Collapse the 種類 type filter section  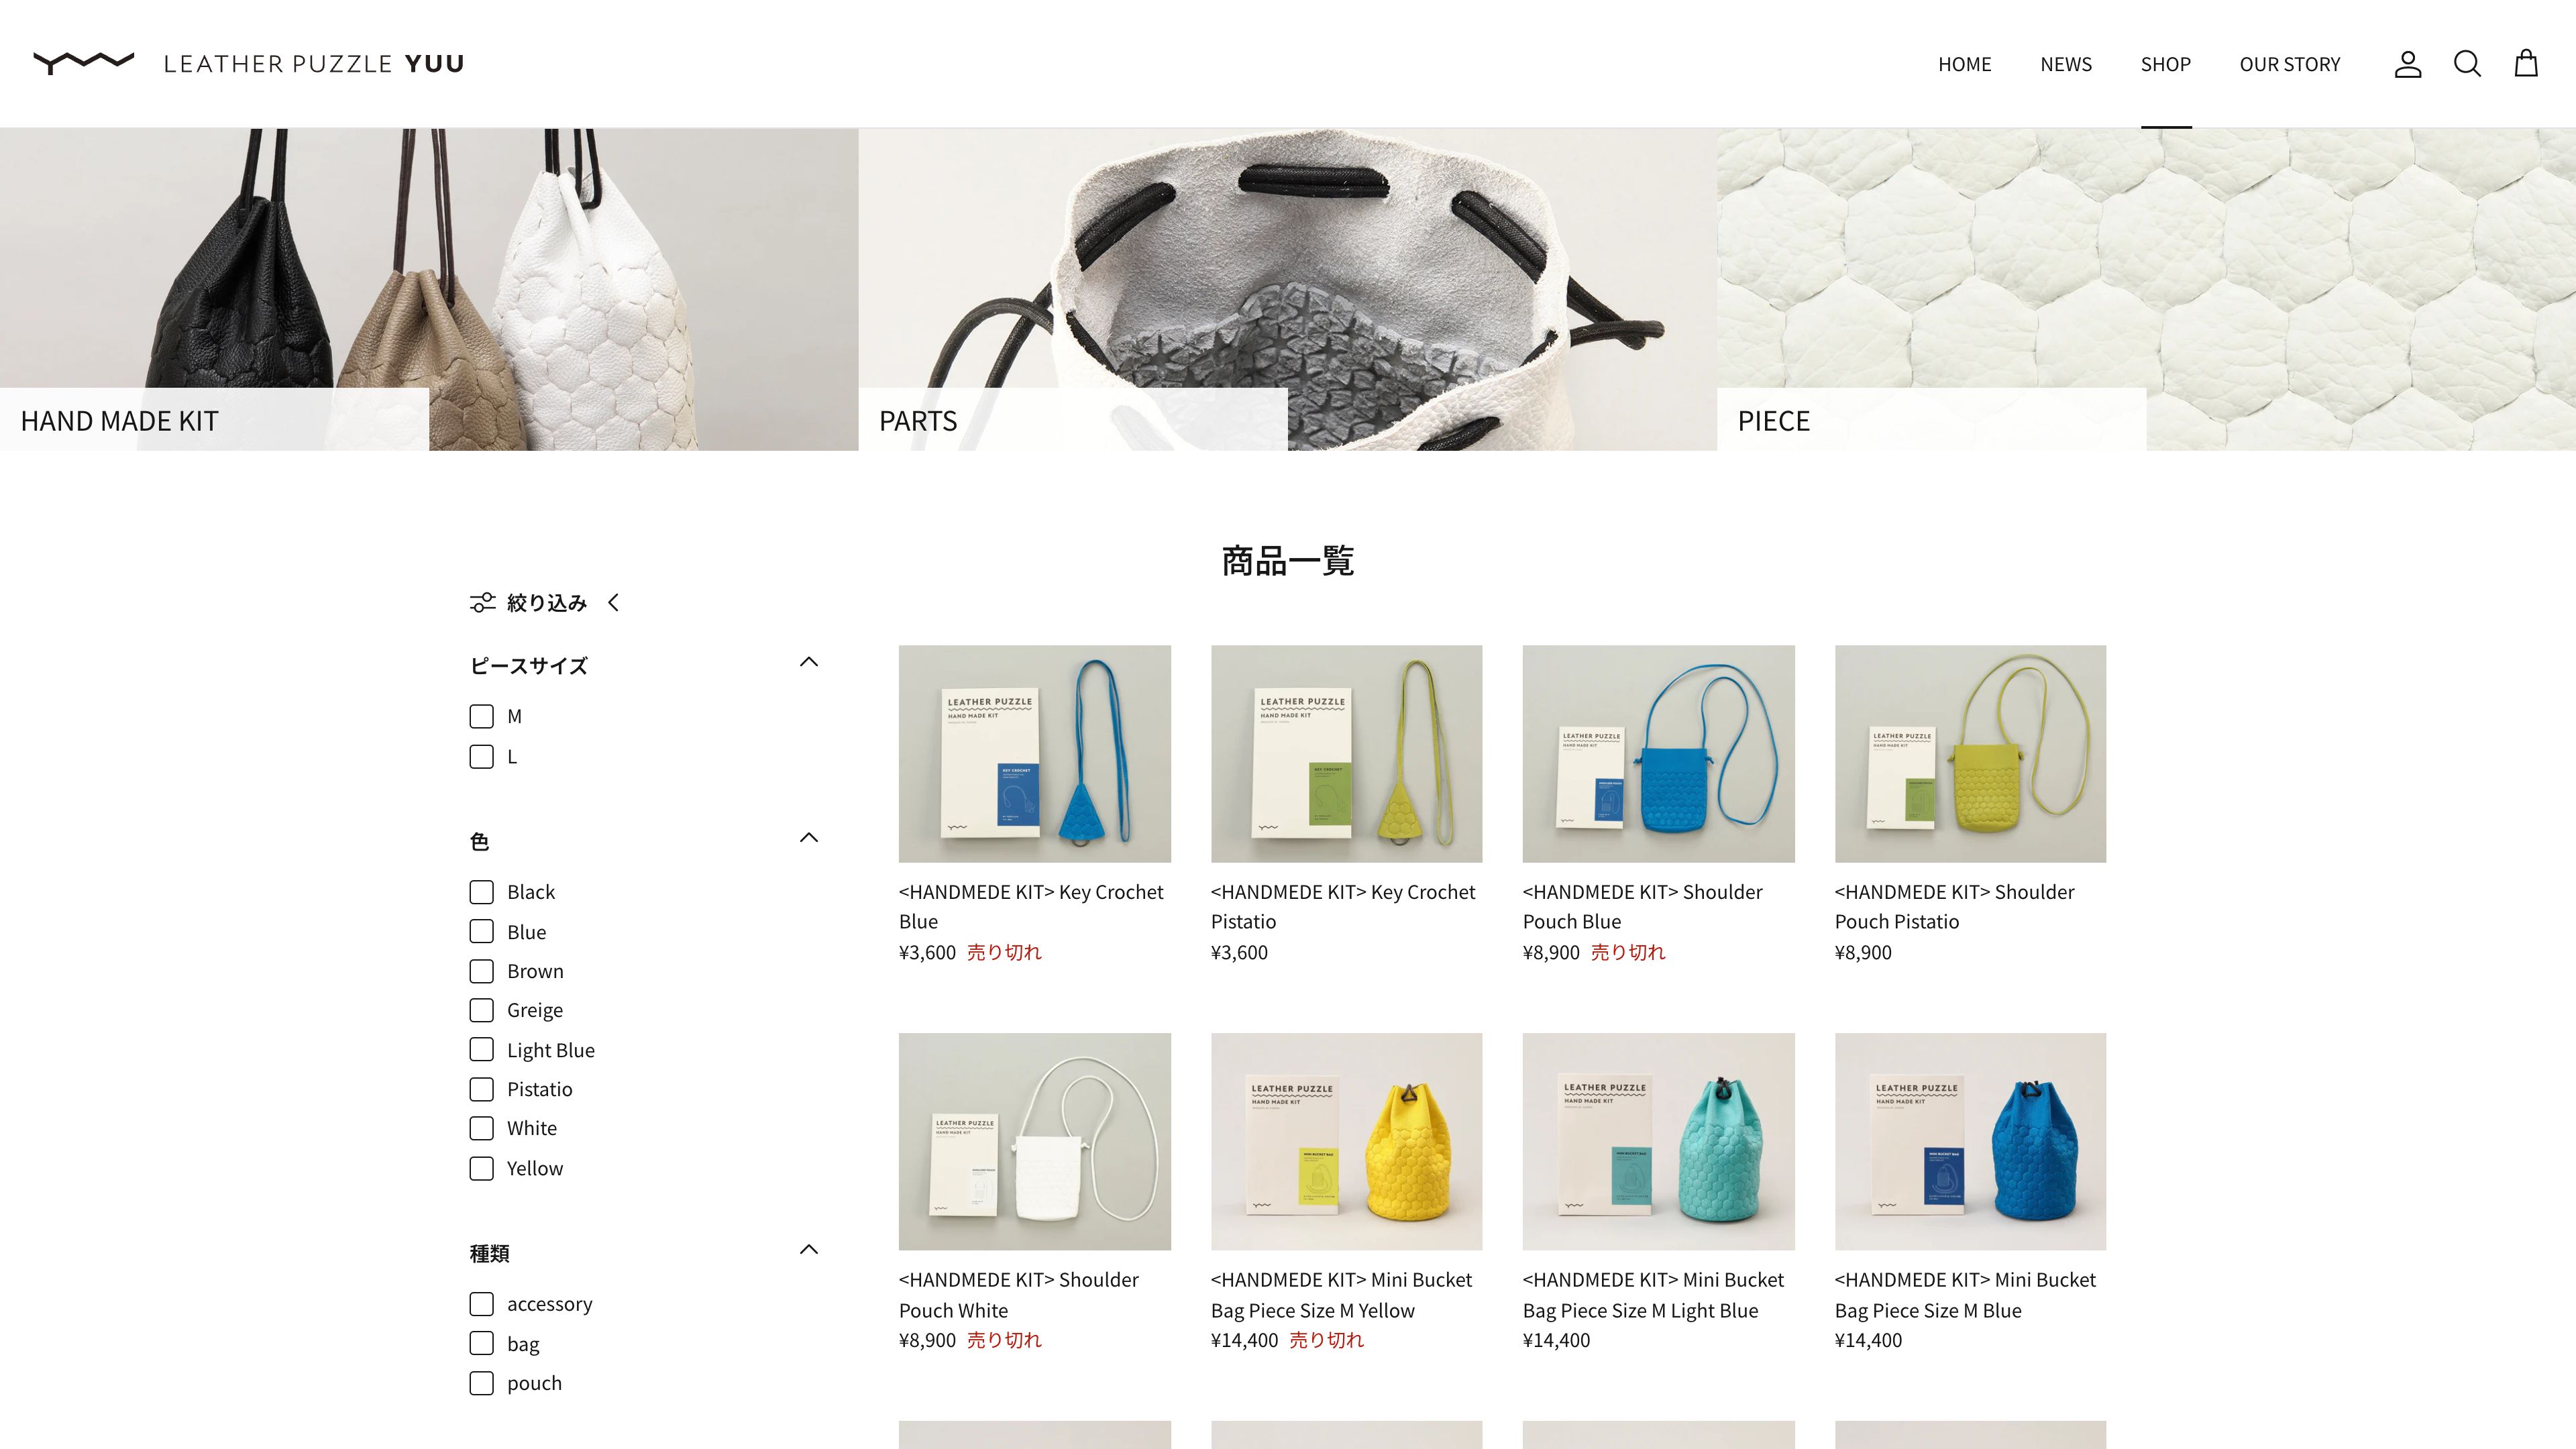tap(809, 1249)
